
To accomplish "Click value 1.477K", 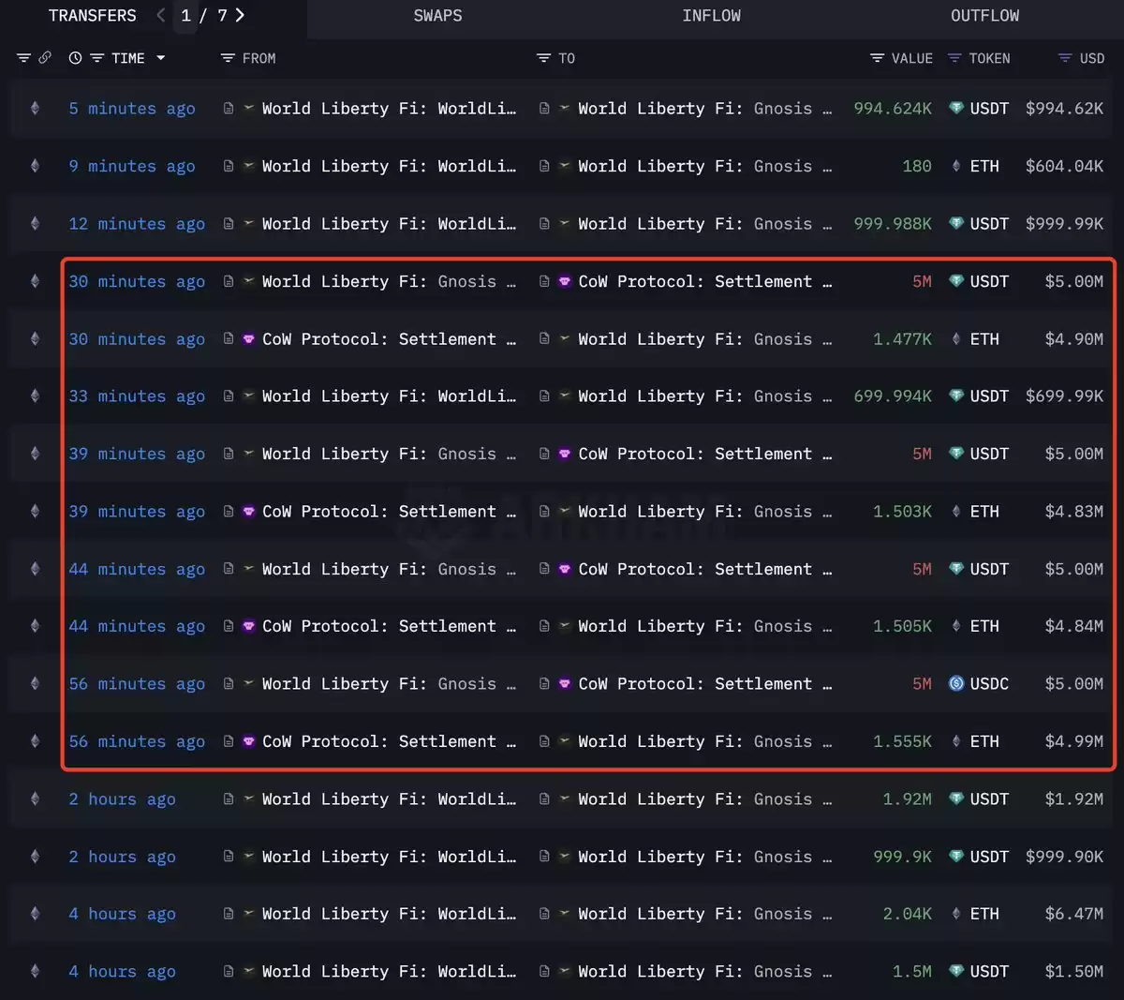I will click(902, 339).
